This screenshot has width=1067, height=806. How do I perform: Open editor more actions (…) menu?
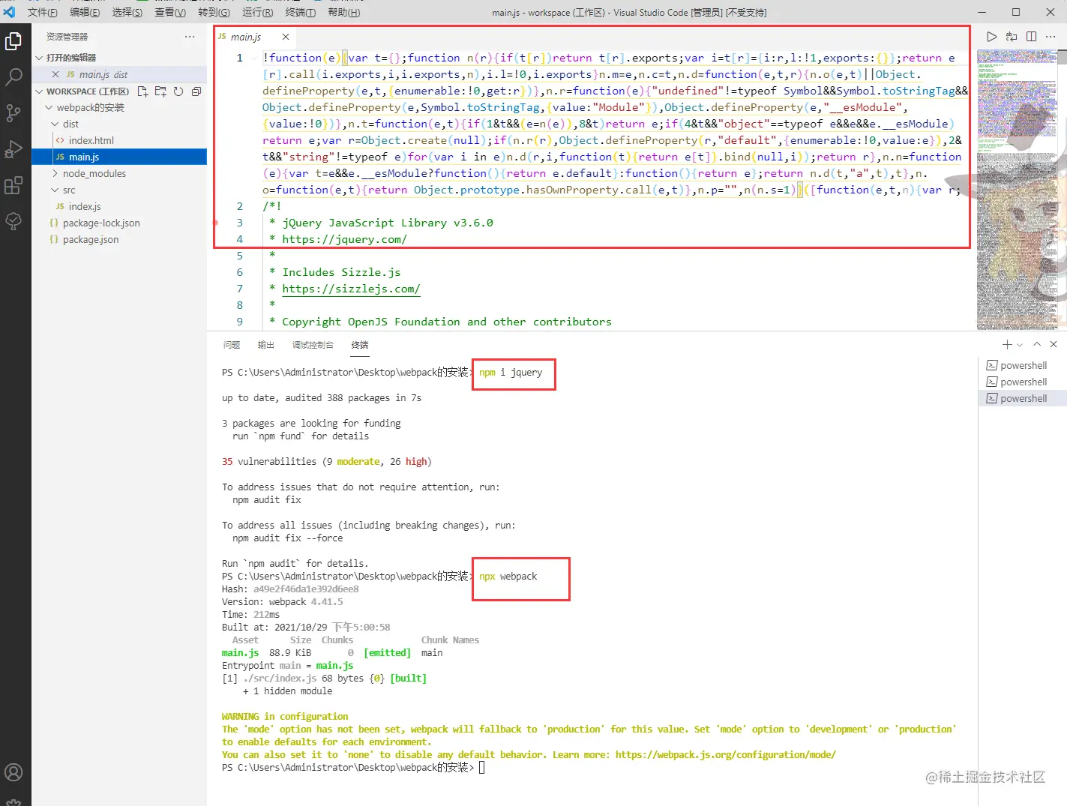1051,37
